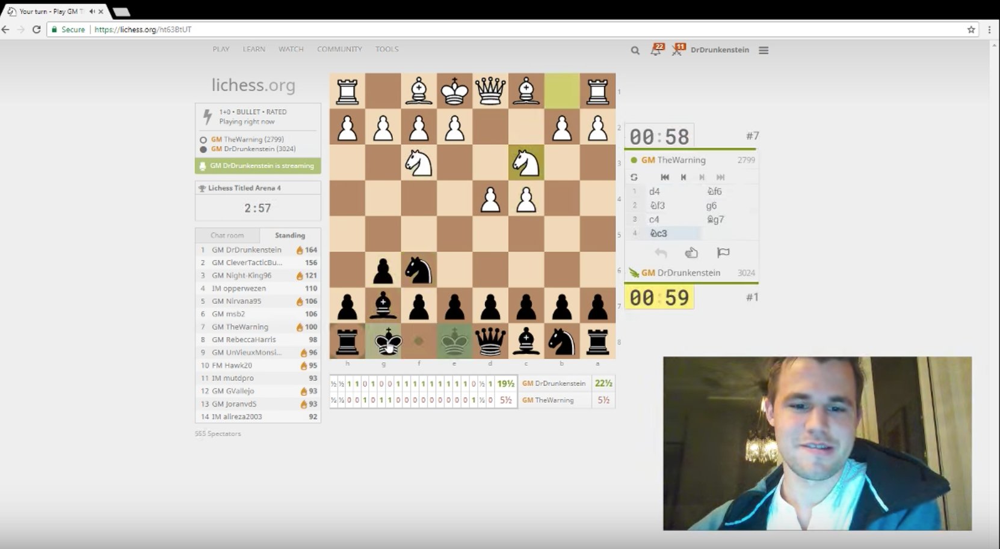1000x549 pixels.
Task: Click the lichess.org logo
Action: pos(253,85)
